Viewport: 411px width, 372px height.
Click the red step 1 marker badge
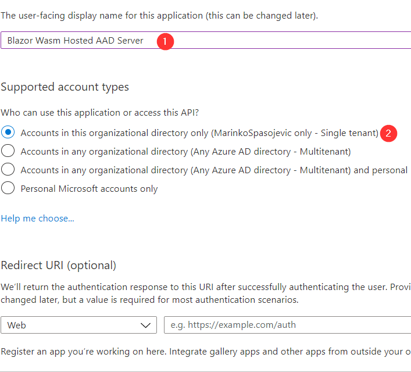pyautogui.click(x=165, y=41)
